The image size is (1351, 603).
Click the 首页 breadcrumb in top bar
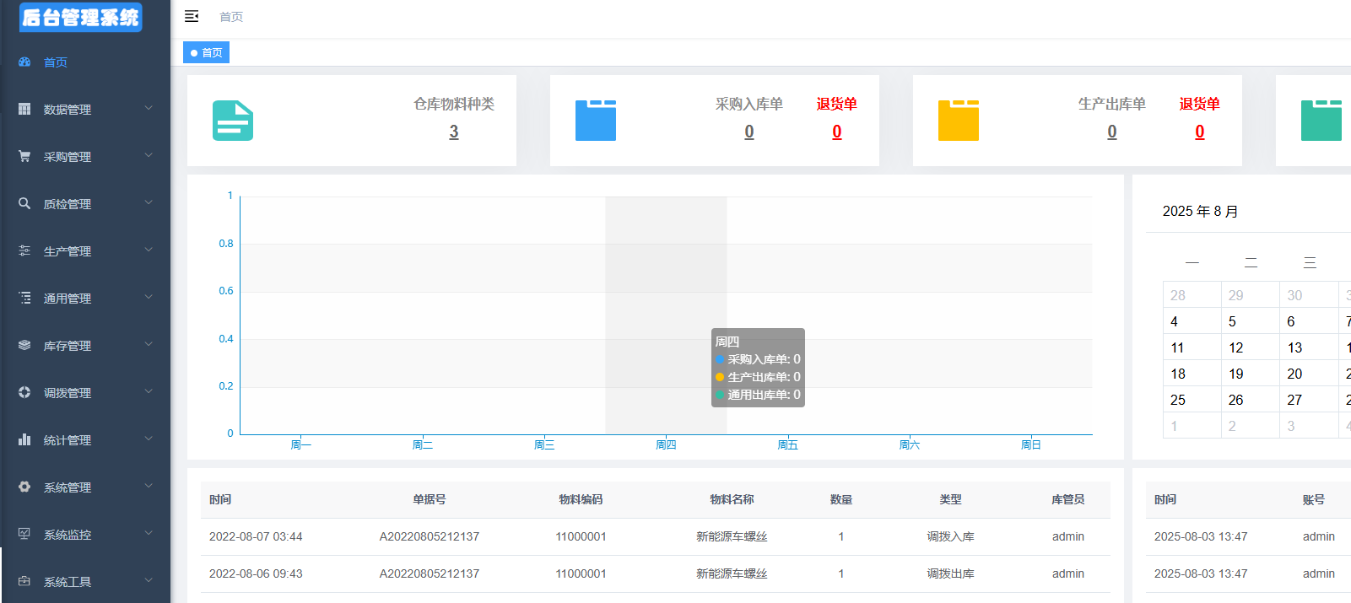pyautogui.click(x=231, y=17)
